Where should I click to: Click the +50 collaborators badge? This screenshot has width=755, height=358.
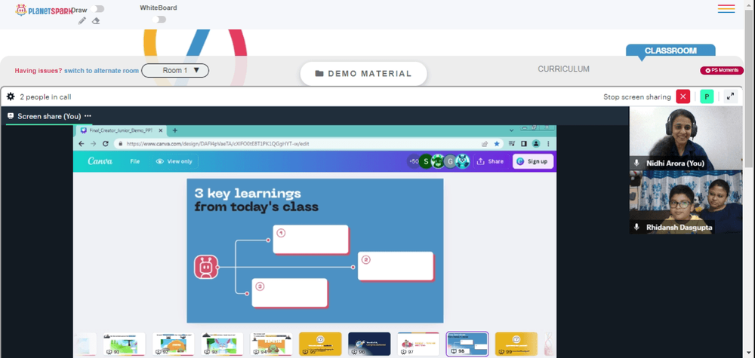coord(413,161)
